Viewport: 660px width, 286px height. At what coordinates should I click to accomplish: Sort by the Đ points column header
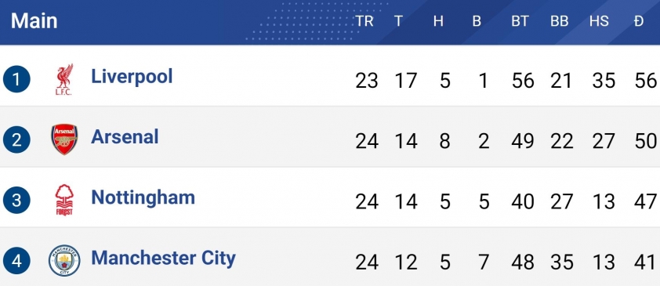click(639, 21)
